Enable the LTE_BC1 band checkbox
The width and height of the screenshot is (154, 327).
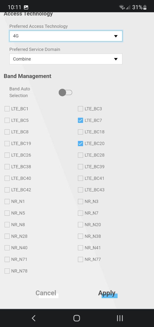click(7, 109)
